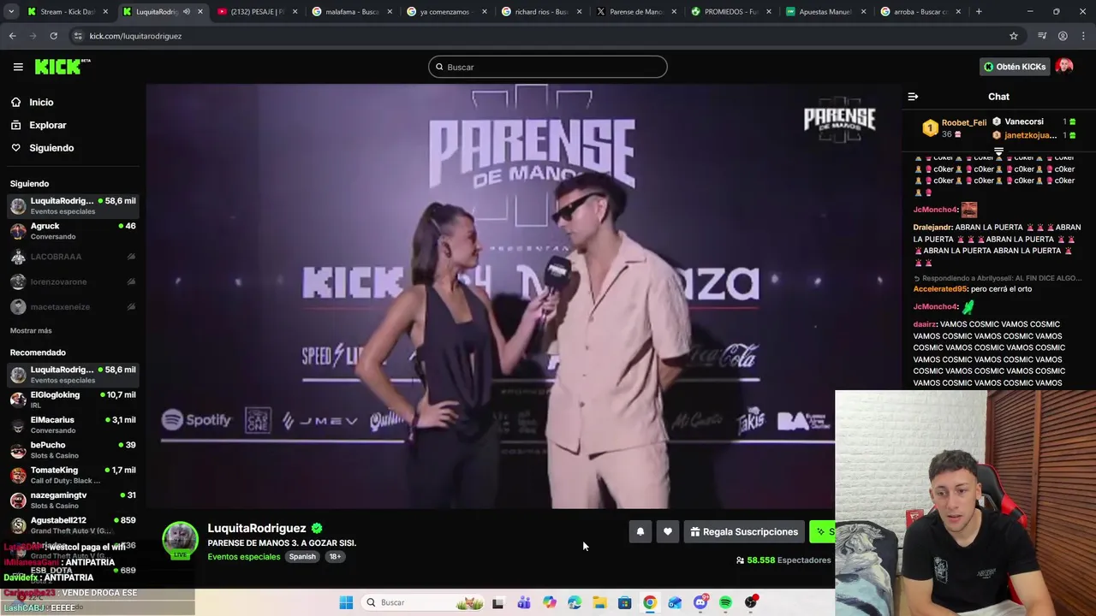Screen dimensions: 1096x616
Task: Click Regala Suscripciones button
Action: pyautogui.click(x=744, y=532)
